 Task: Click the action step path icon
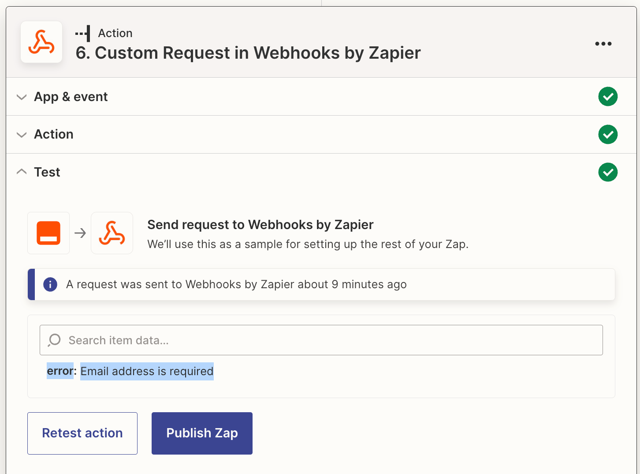click(82, 34)
